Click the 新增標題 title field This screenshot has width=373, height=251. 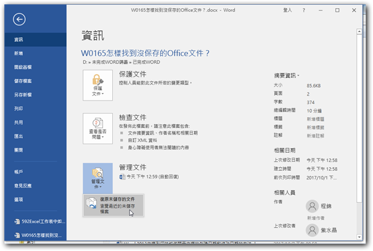tap(316, 119)
